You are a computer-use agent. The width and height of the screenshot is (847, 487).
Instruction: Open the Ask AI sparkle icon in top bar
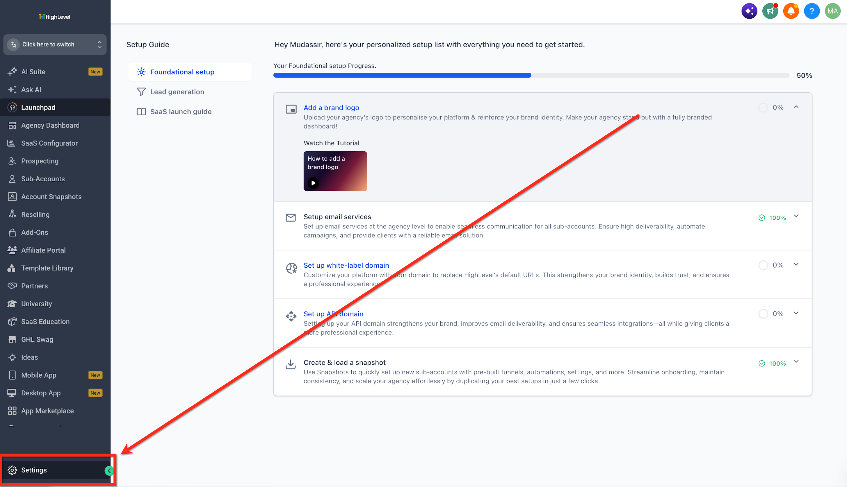point(749,11)
